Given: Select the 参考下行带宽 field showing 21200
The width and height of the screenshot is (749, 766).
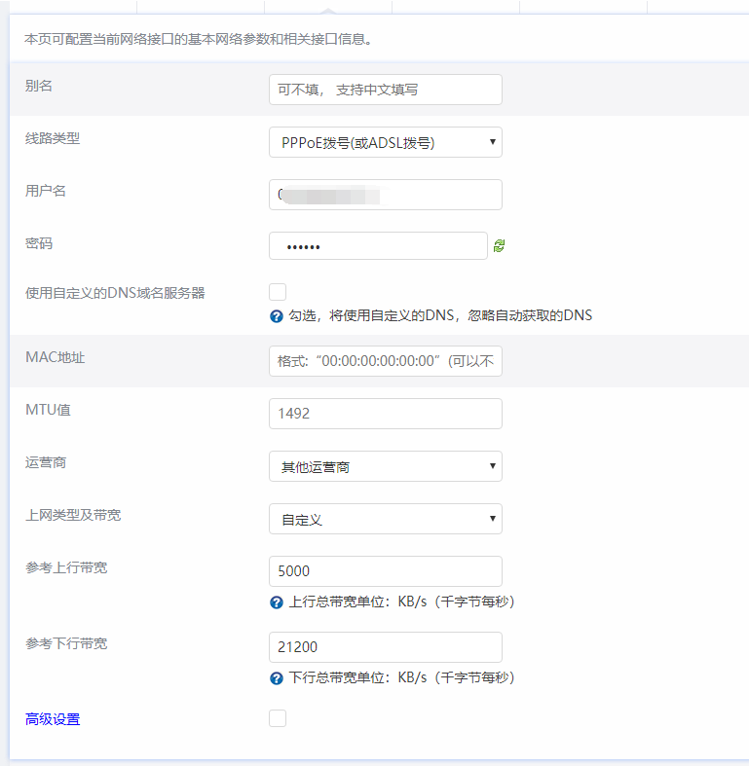Looking at the screenshot, I should [385, 647].
